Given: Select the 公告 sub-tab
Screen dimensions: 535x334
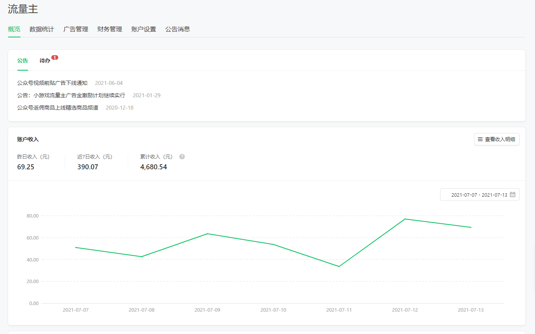Looking at the screenshot, I should 23,61.
